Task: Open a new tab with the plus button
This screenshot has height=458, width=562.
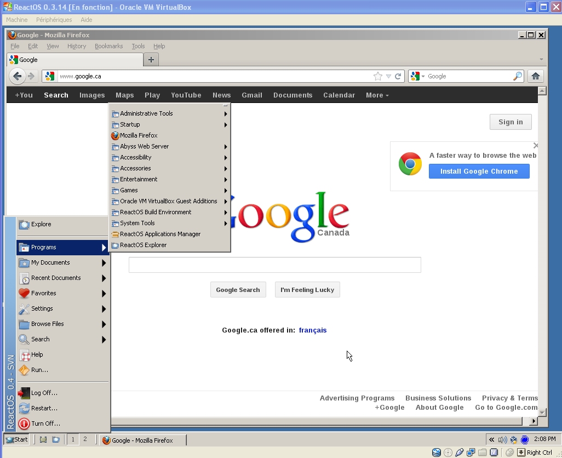Action: (151, 60)
